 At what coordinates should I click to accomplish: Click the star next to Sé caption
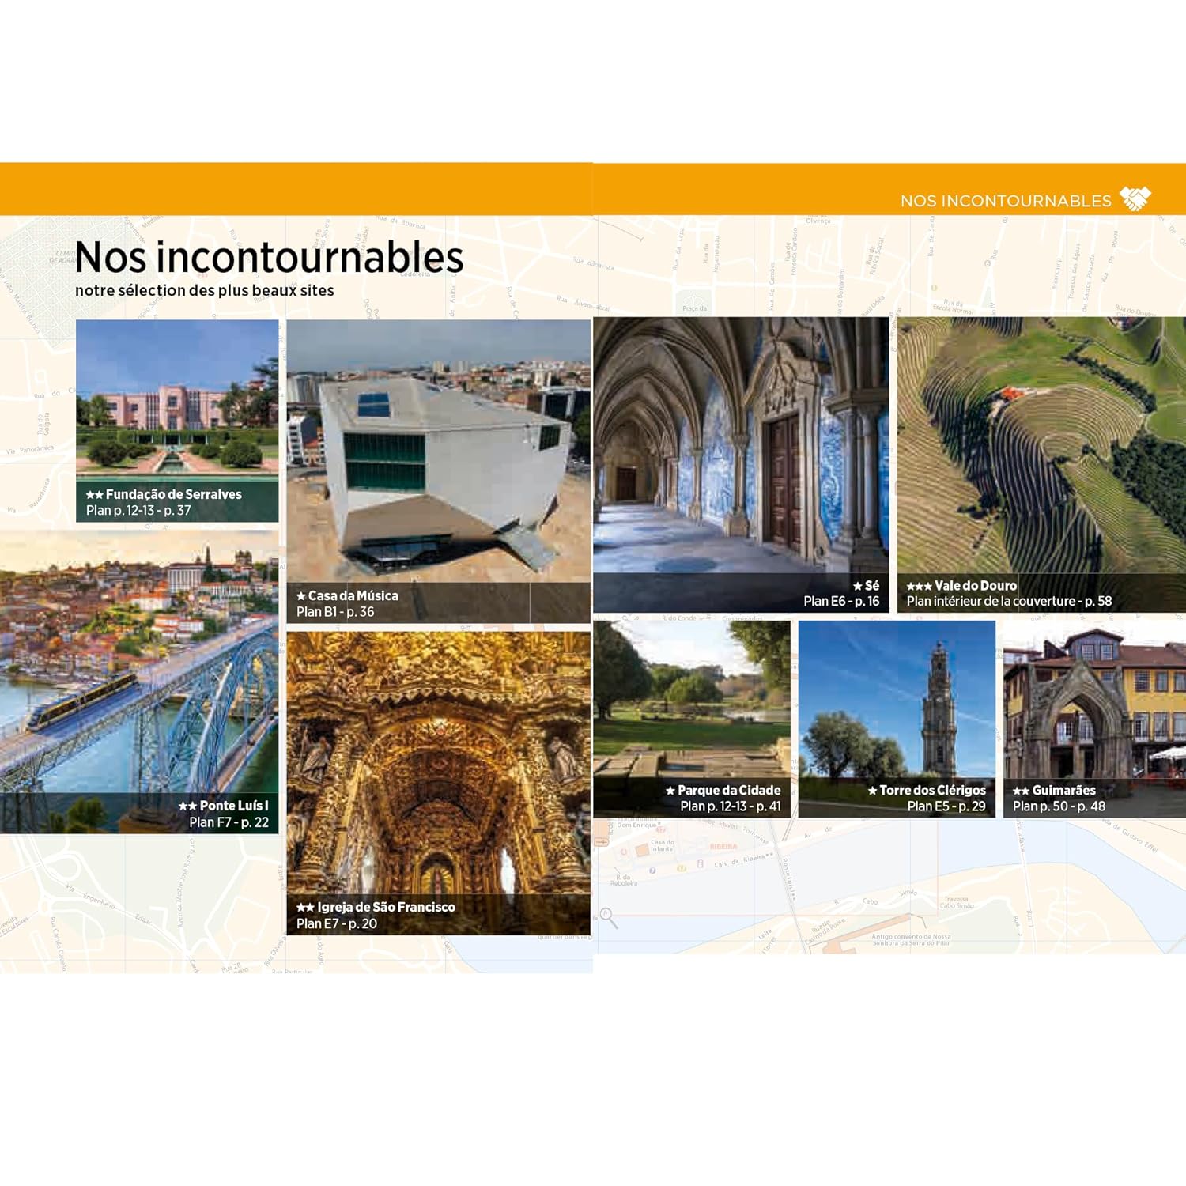point(857,586)
